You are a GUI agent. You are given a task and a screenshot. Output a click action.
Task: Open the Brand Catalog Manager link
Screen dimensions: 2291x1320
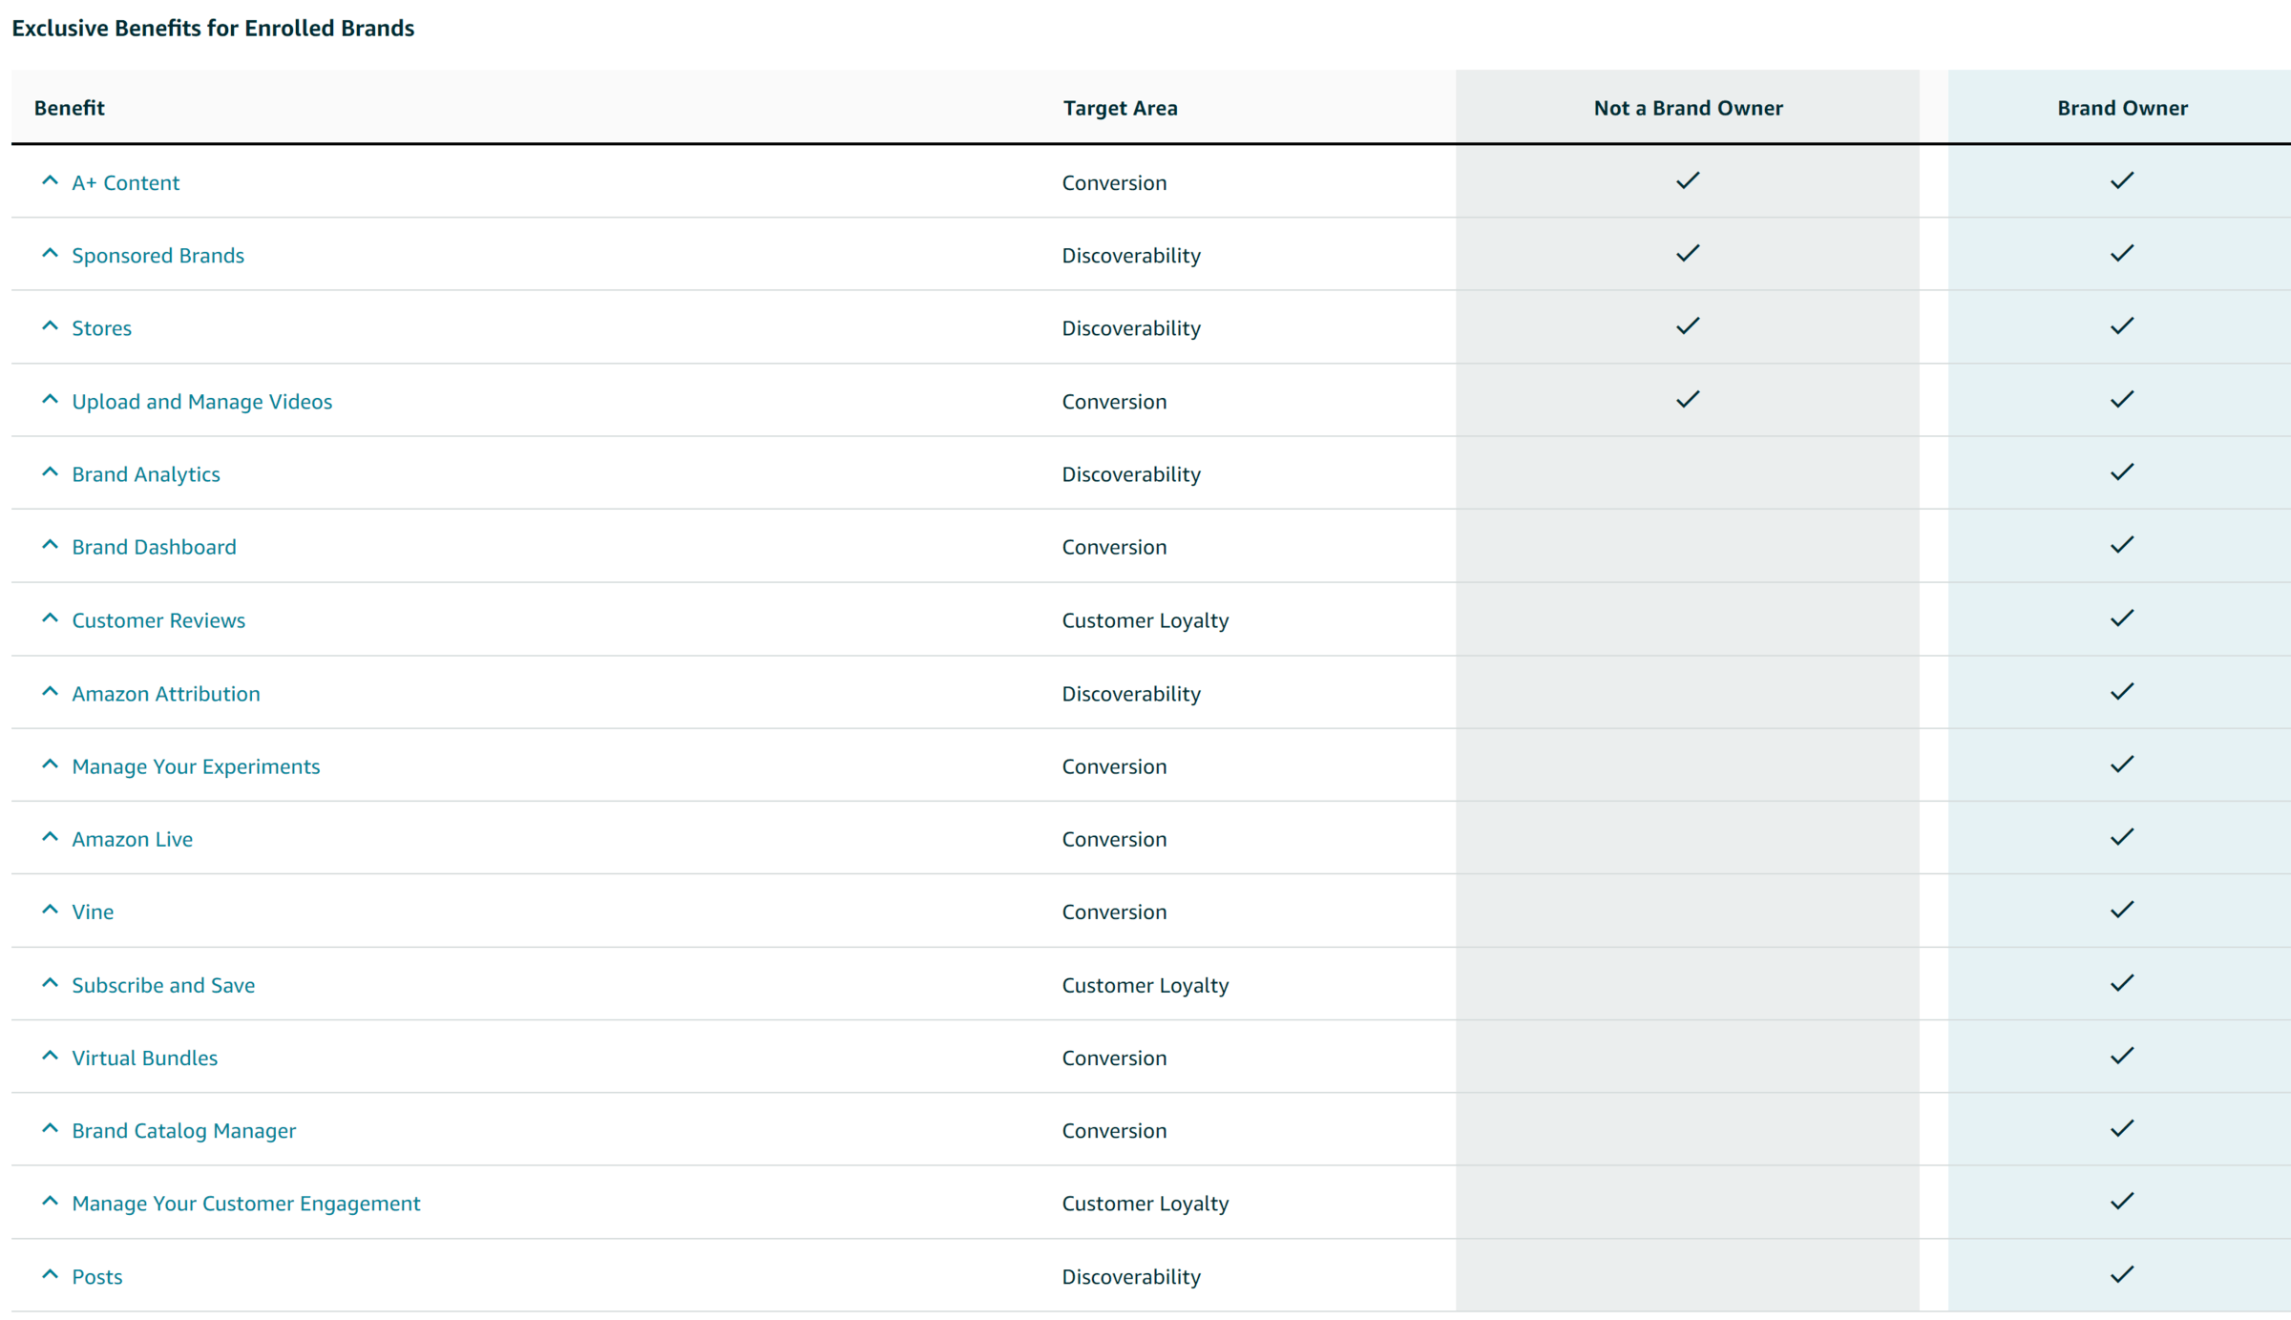pos(184,1130)
